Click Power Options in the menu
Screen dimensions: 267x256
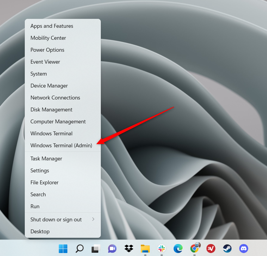point(47,50)
